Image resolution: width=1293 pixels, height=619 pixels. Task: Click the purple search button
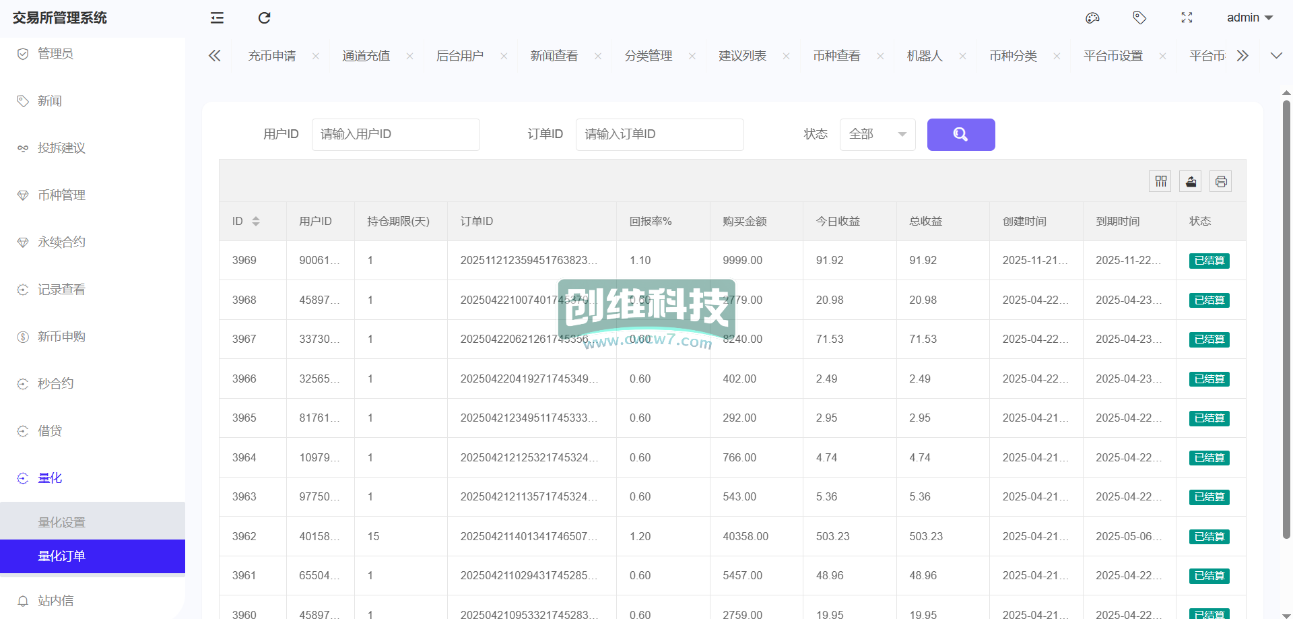[x=960, y=135]
